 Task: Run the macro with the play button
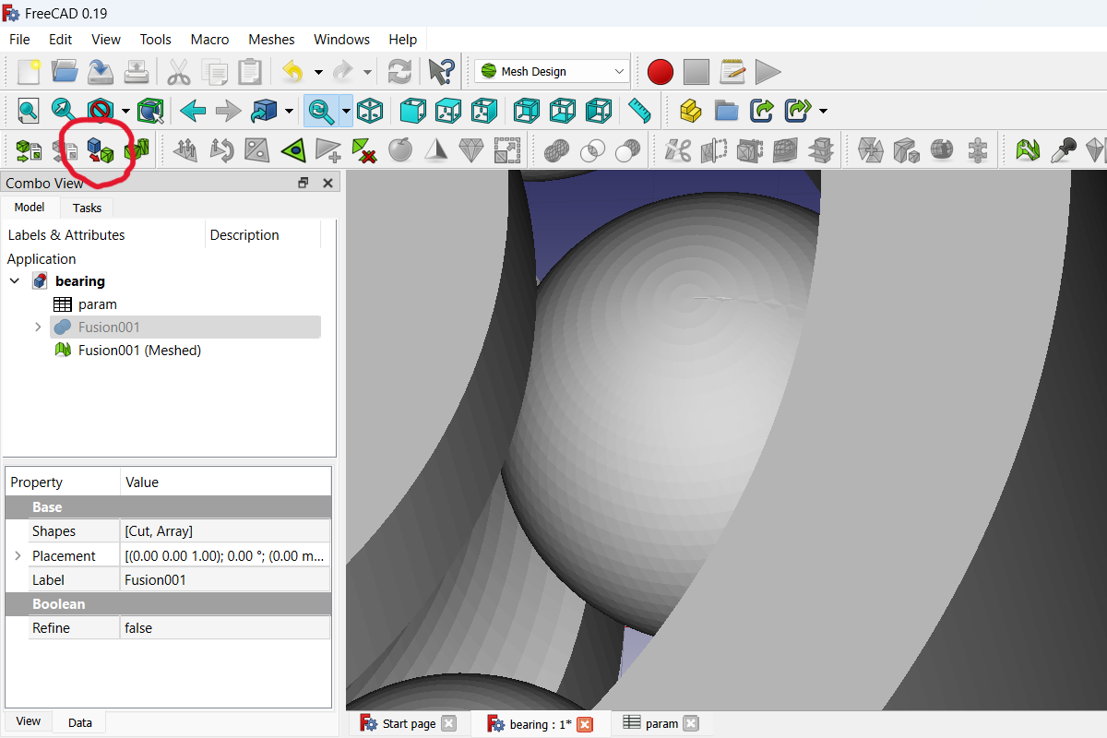pos(768,71)
